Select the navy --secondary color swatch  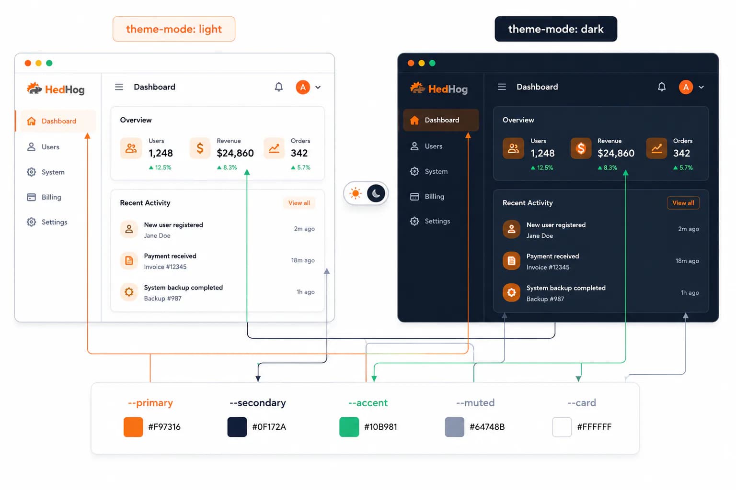(x=237, y=427)
